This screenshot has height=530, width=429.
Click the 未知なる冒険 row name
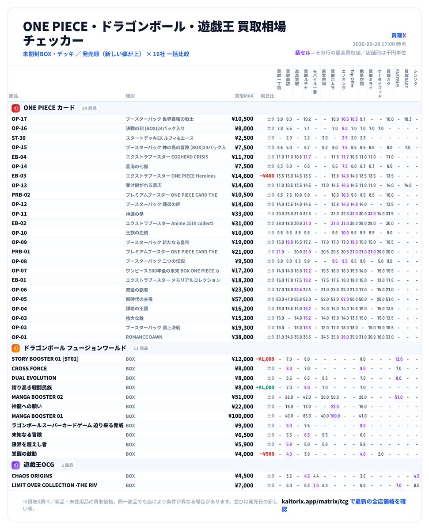pyautogui.click(x=27, y=435)
